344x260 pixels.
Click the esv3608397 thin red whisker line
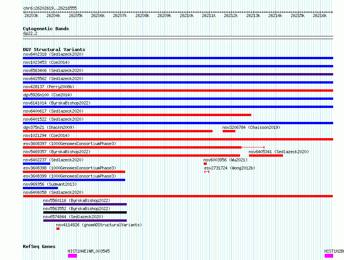[x=253, y=147]
